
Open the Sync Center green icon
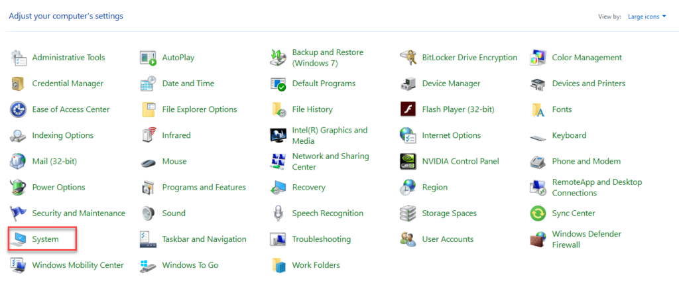click(538, 213)
